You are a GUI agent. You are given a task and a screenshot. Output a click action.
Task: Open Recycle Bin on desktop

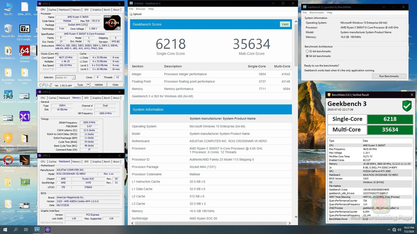tap(8, 29)
